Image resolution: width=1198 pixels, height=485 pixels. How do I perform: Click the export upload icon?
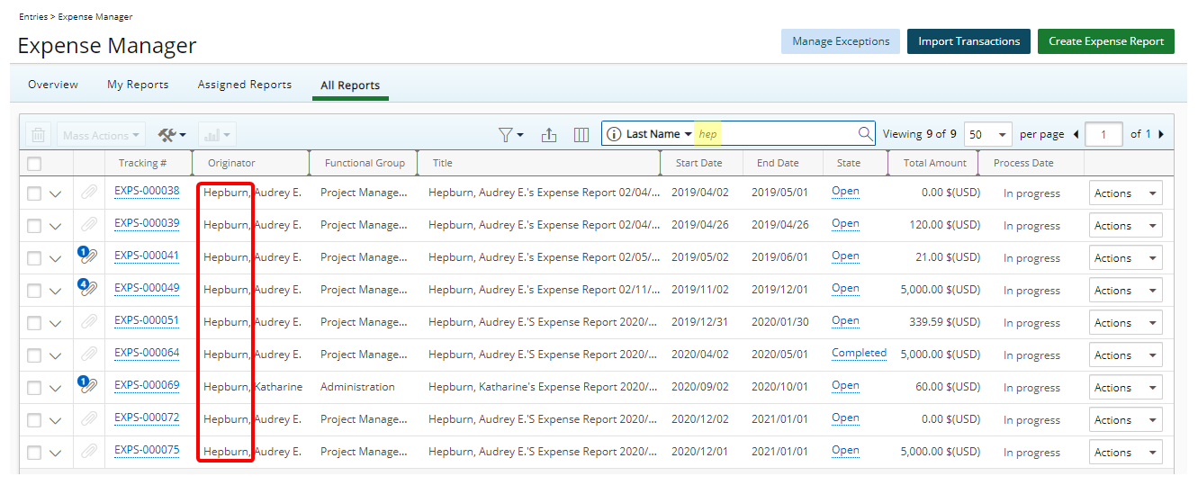[x=549, y=135]
